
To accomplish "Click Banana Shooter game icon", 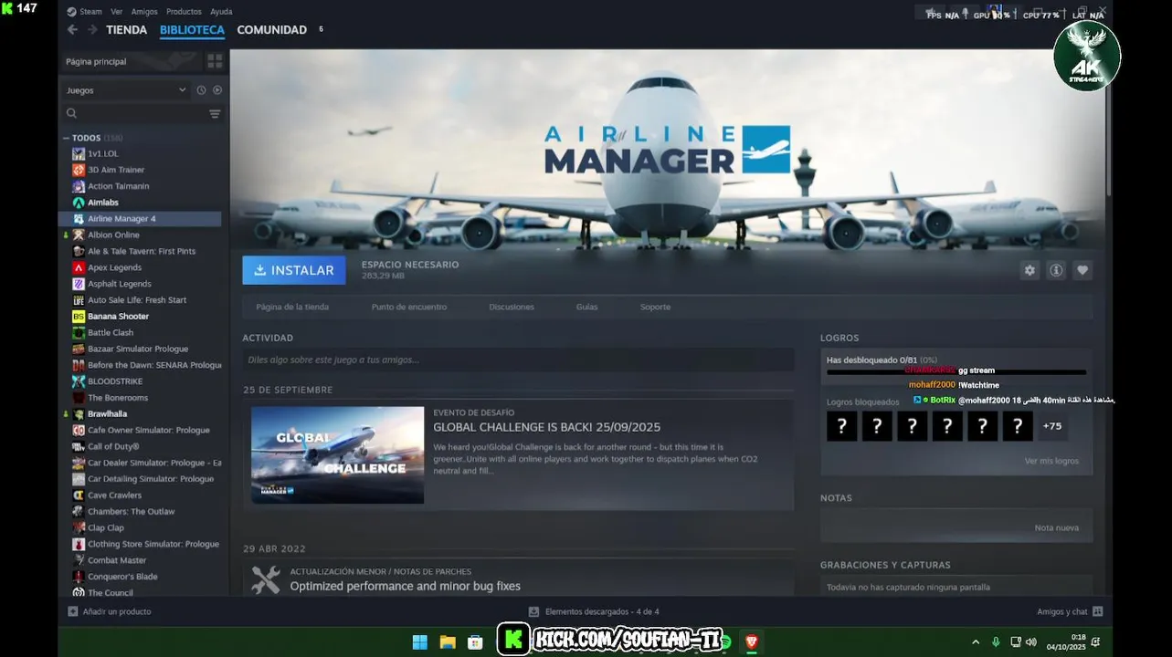I will click(79, 316).
